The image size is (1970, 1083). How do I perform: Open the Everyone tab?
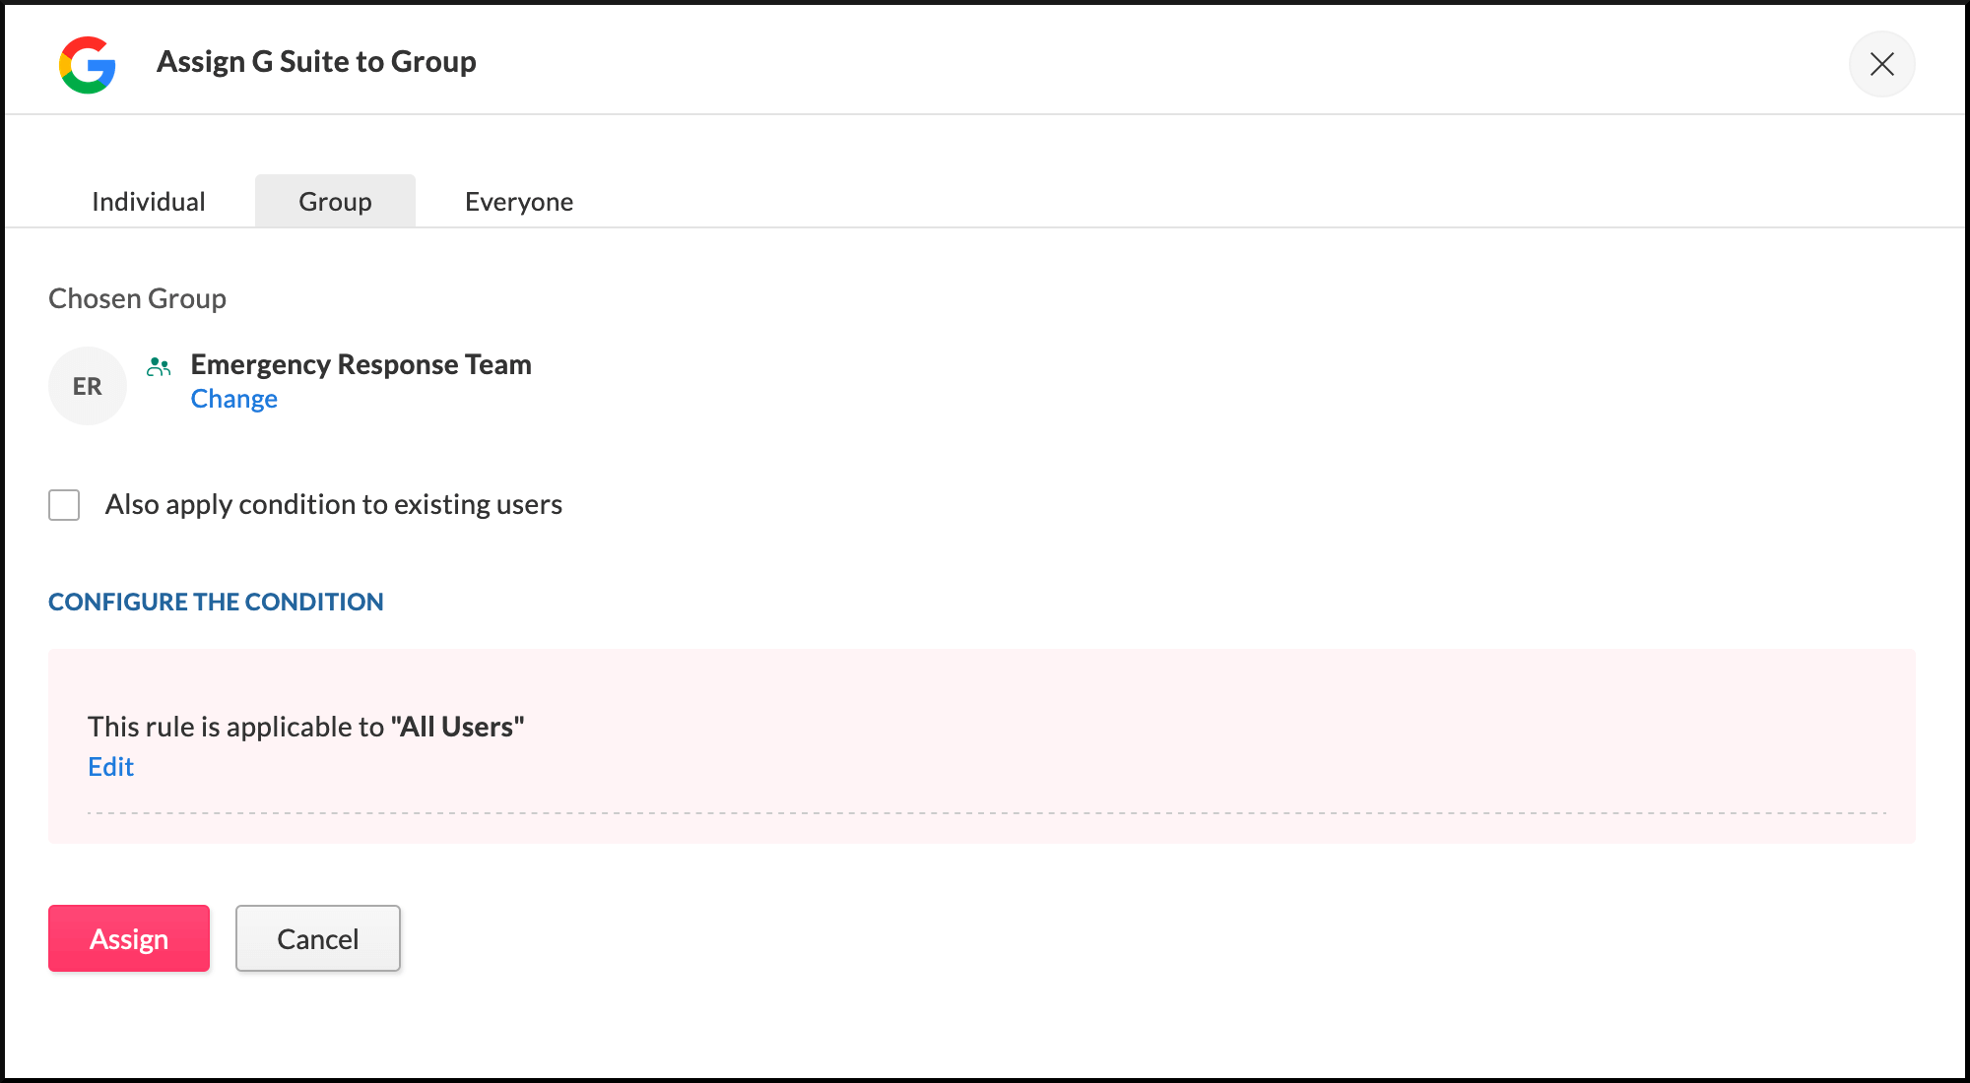(519, 202)
